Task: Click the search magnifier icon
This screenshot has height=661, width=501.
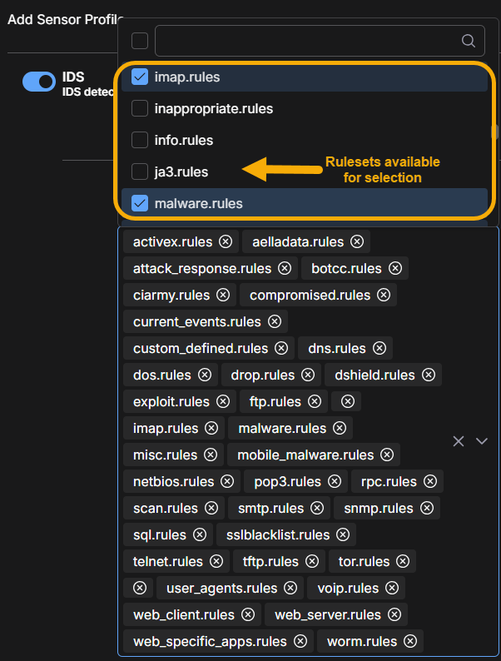Action: tap(469, 40)
